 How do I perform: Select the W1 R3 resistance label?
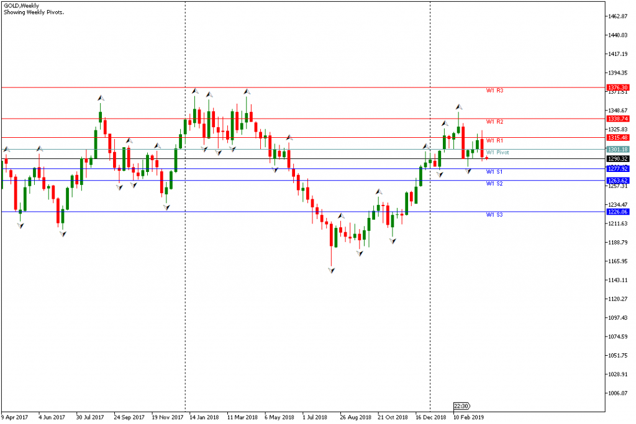pos(494,91)
